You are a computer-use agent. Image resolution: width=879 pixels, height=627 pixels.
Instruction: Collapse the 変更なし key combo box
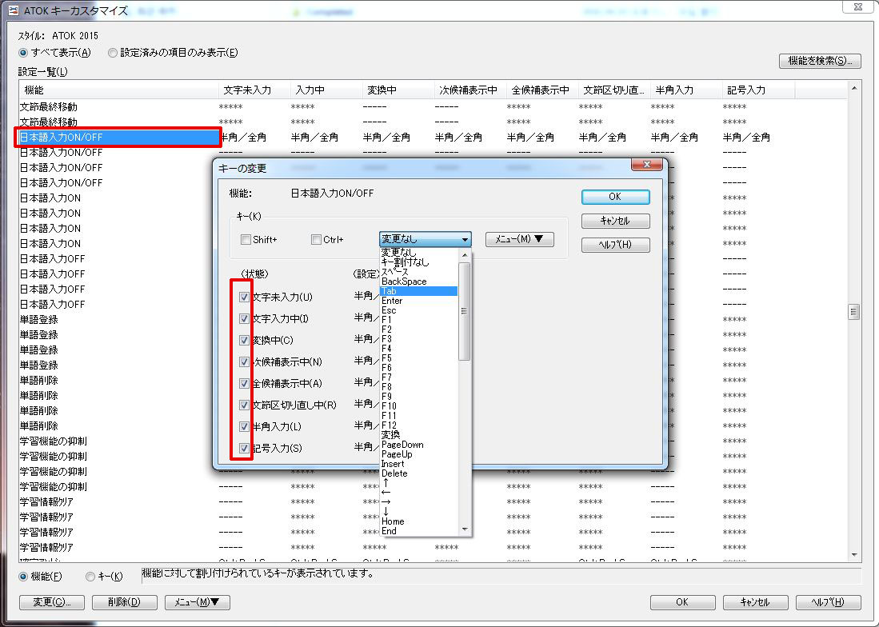pos(465,240)
